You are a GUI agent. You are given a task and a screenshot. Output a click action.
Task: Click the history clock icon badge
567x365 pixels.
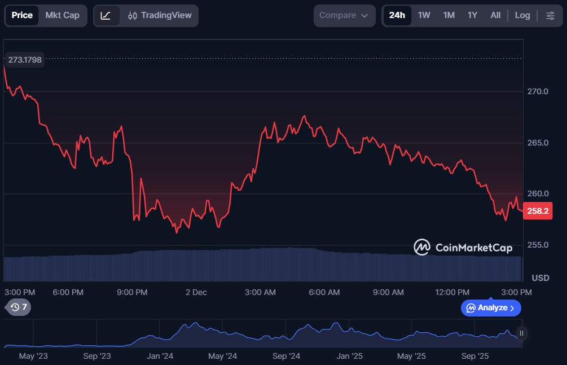tap(19, 307)
